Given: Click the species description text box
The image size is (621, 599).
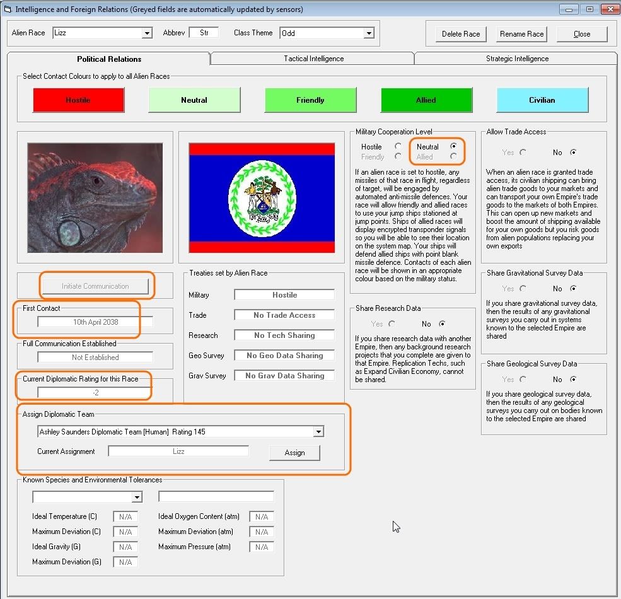Looking at the screenshot, I should 216,496.
